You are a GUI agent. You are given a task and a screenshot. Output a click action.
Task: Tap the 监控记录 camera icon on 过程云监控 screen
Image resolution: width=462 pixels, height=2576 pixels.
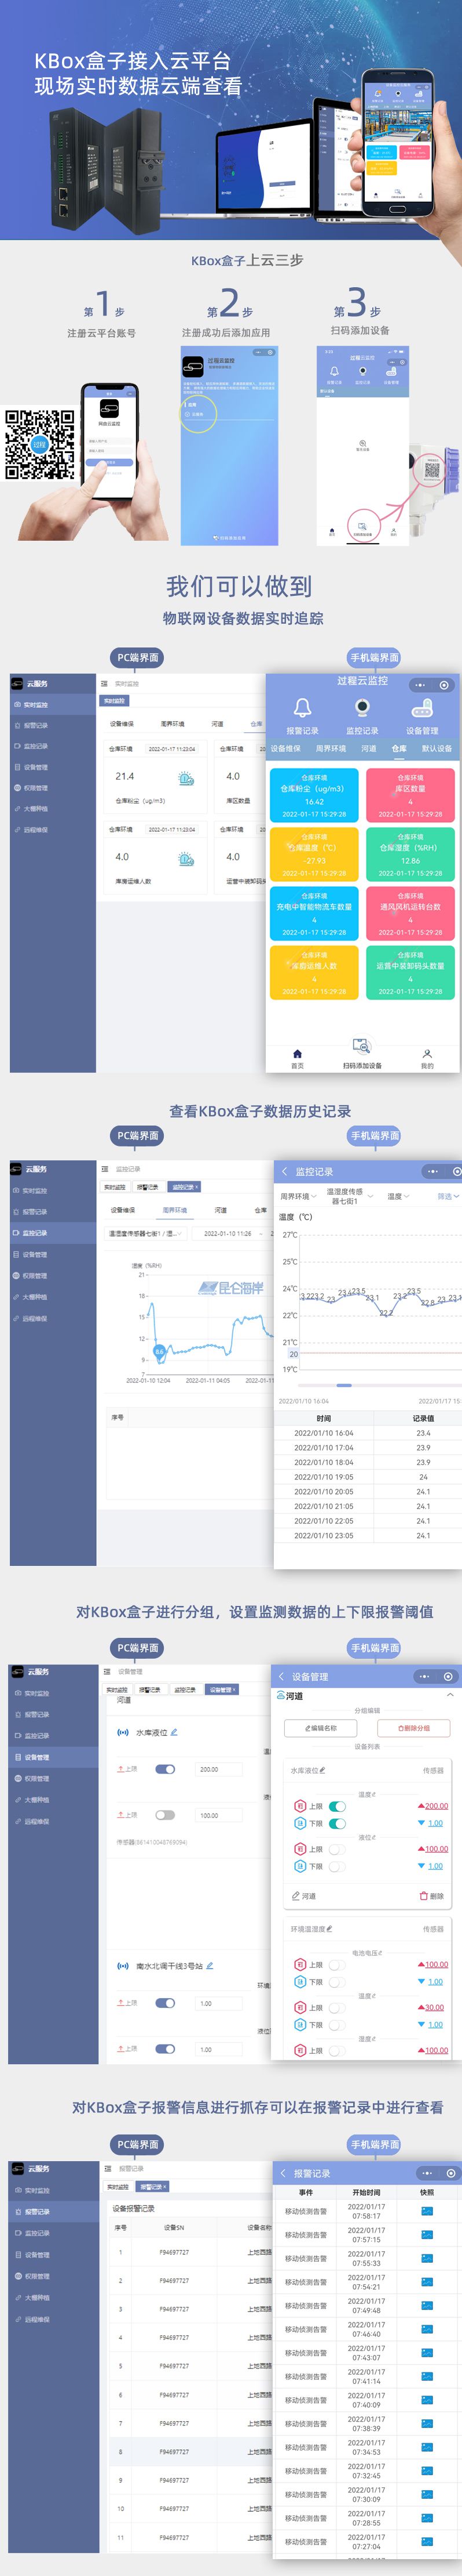(x=362, y=707)
